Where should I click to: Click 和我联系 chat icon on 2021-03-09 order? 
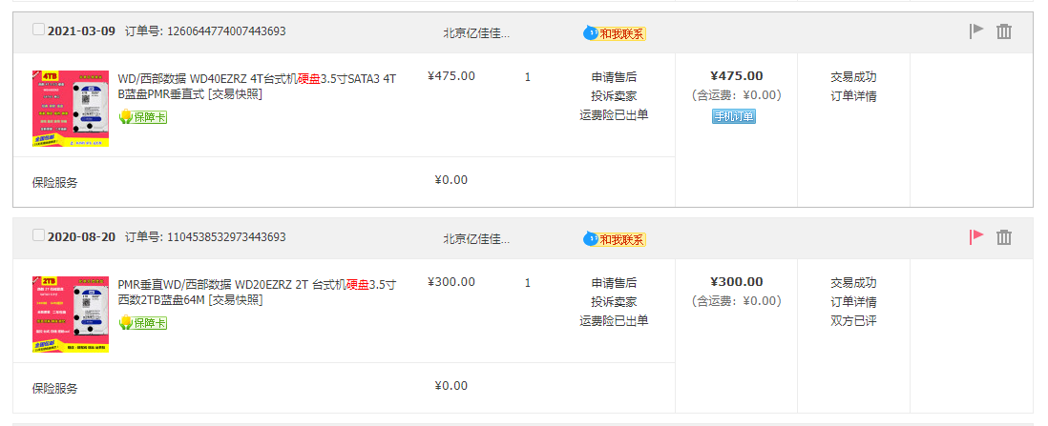coord(615,33)
